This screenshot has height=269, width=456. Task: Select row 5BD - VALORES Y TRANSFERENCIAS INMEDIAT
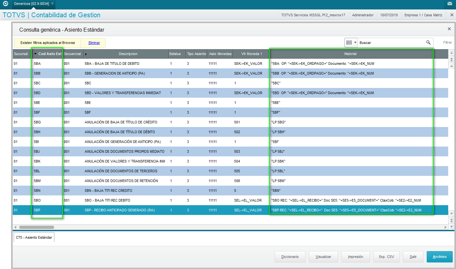coord(230,93)
